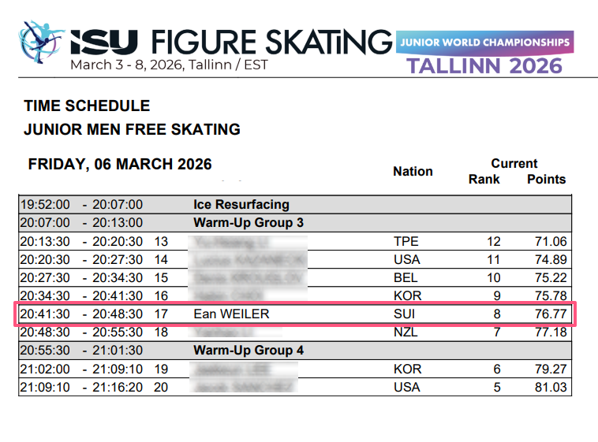The width and height of the screenshot is (598, 442).
Task: Click the March 3 - 8 date line
Action: tap(168, 65)
